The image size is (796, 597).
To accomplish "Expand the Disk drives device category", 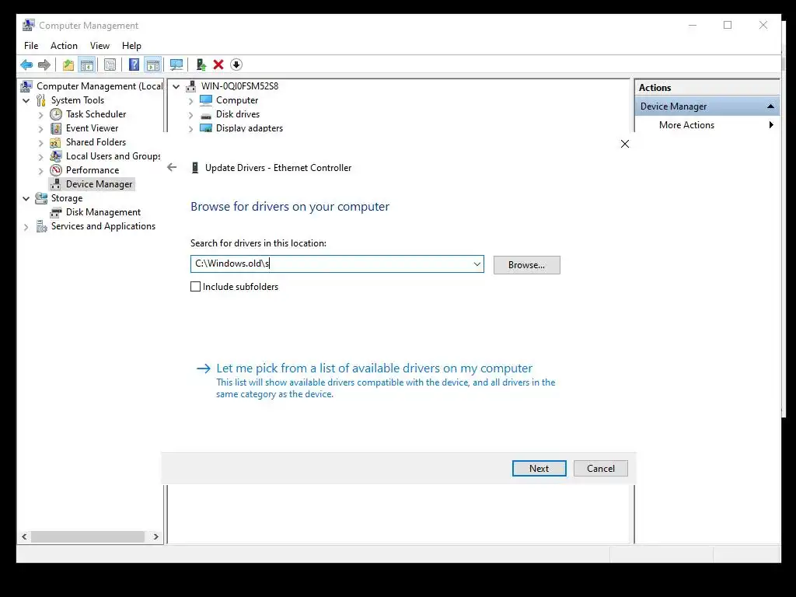I will (191, 115).
